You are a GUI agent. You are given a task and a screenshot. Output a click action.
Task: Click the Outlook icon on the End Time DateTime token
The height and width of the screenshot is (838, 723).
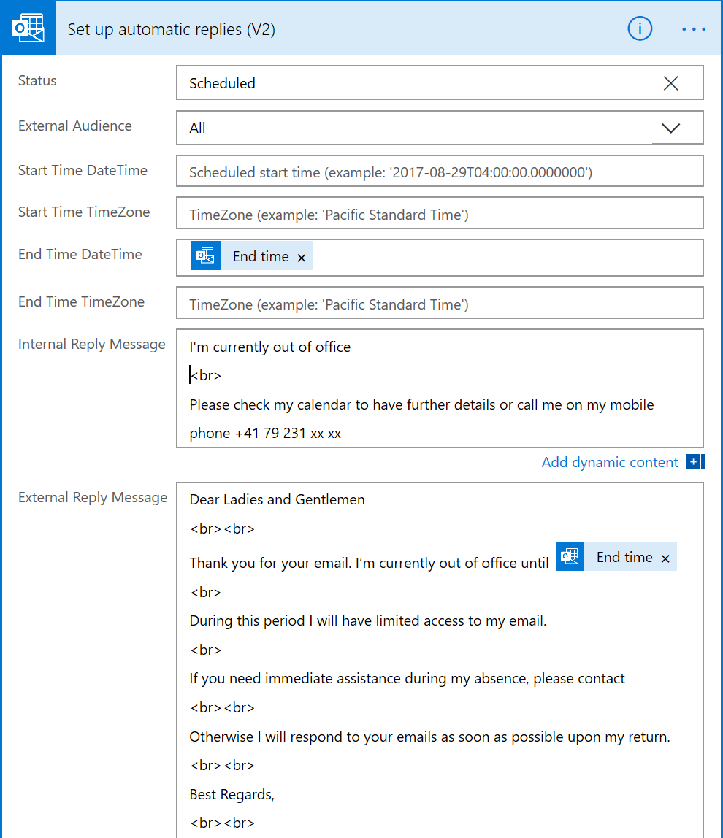(205, 255)
